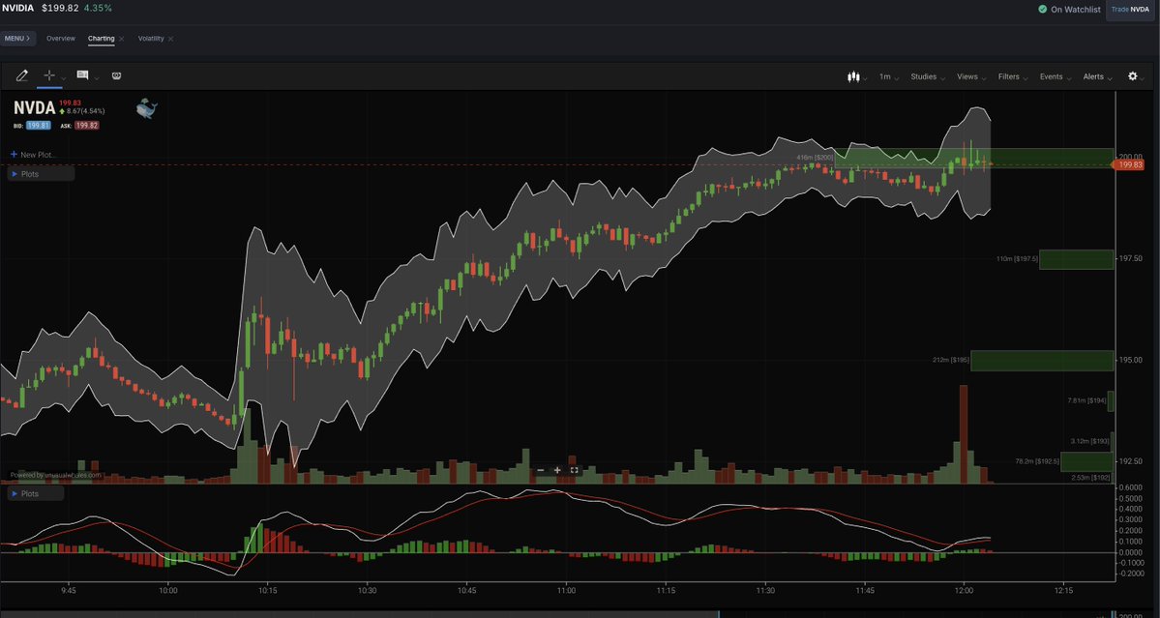Viewport: 1160px width, 618px height.
Task: Enter fullscreen chart mode
Action: pos(574,470)
